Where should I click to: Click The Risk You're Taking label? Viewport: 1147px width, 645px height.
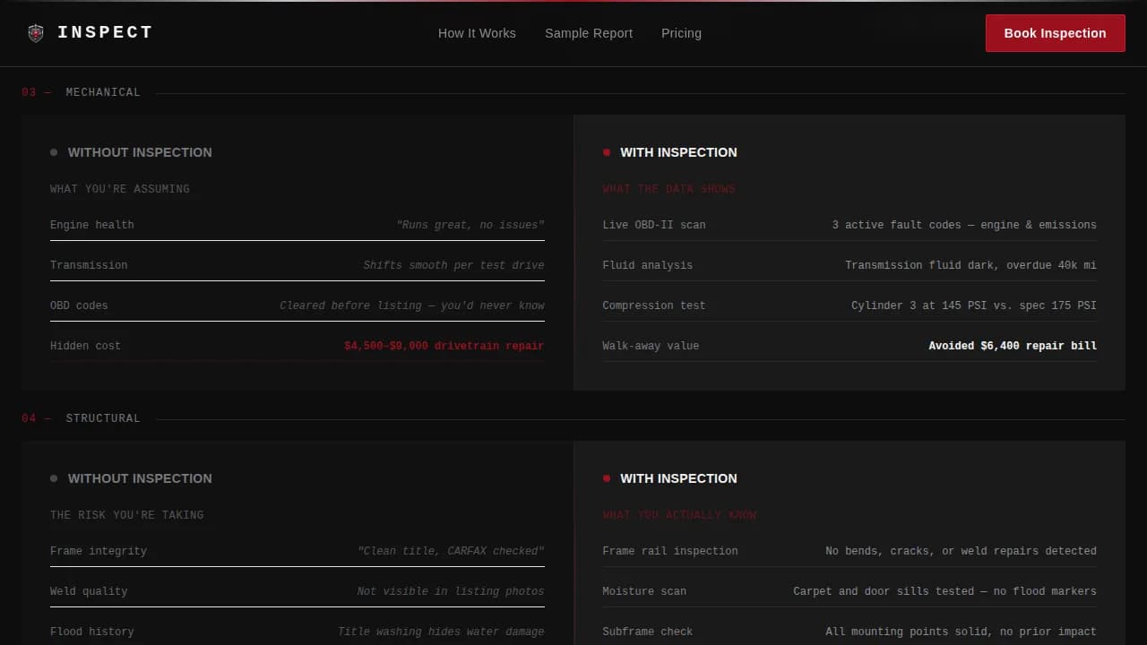tap(127, 515)
